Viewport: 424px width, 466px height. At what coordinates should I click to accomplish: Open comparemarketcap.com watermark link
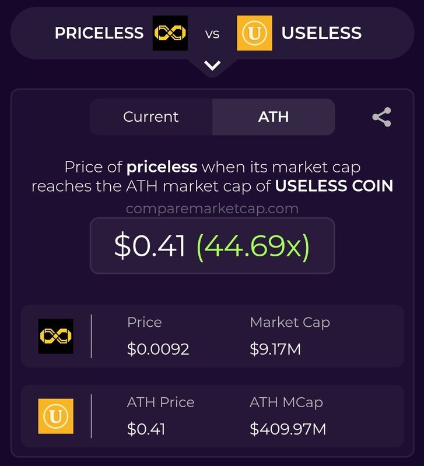coord(212,209)
